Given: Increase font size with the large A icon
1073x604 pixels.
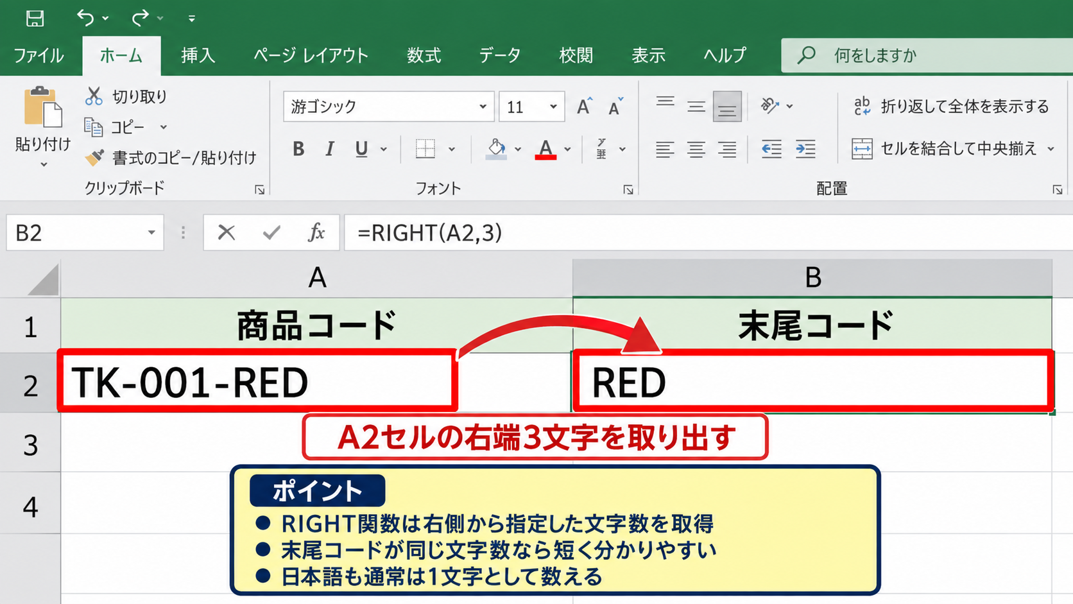Looking at the screenshot, I should pyautogui.click(x=583, y=106).
